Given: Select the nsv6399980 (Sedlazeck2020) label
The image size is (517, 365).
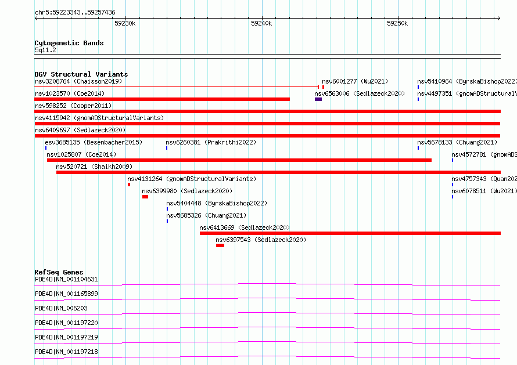Looking at the screenshot, I should (x=187, y=191).
